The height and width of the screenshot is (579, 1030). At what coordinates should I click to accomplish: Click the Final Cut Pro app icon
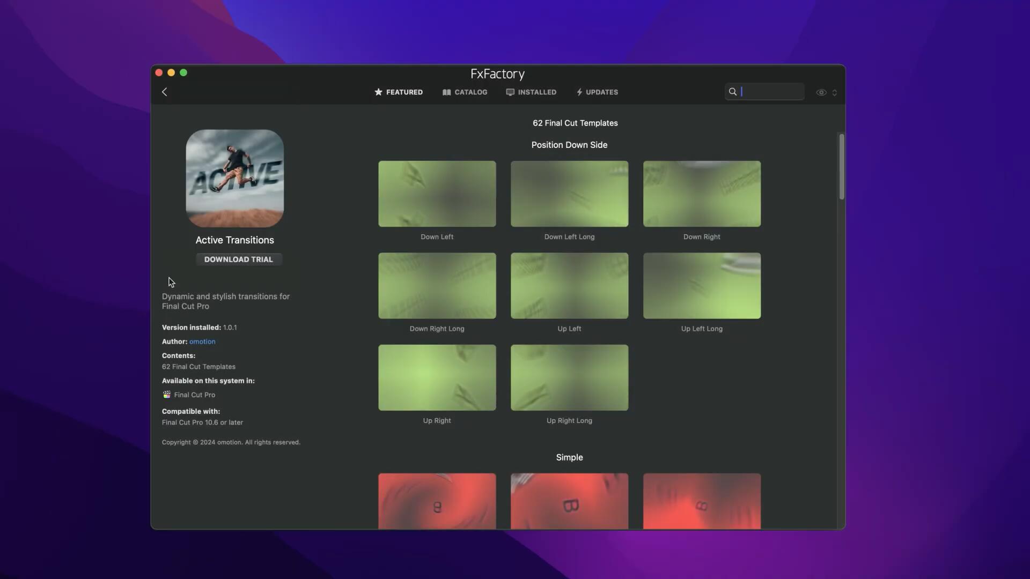pos(167,395)
